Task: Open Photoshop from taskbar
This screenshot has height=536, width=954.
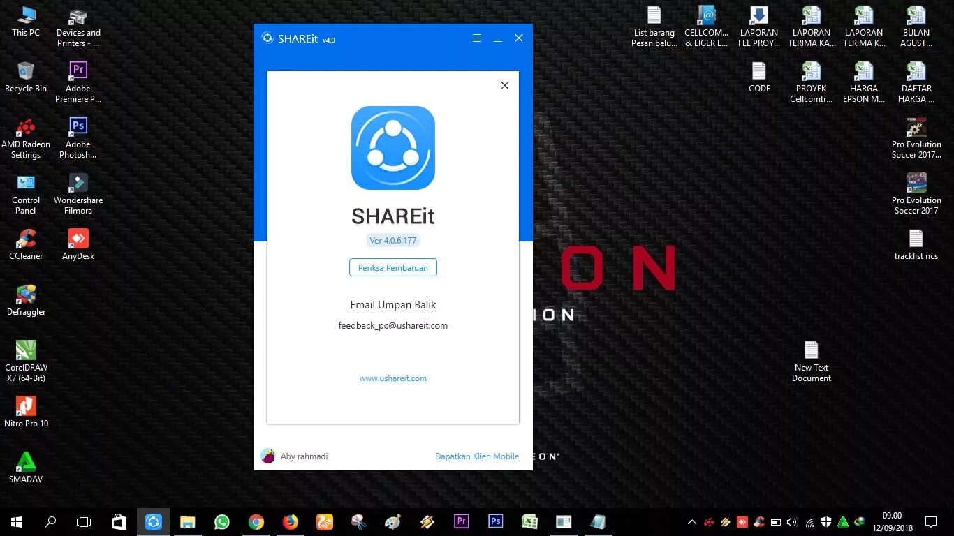Action: click(x=495, y=521)
